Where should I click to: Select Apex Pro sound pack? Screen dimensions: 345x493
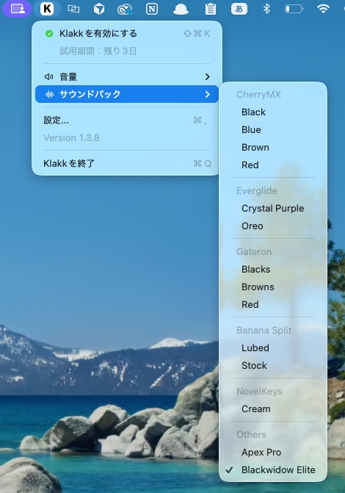pos(273,452)
